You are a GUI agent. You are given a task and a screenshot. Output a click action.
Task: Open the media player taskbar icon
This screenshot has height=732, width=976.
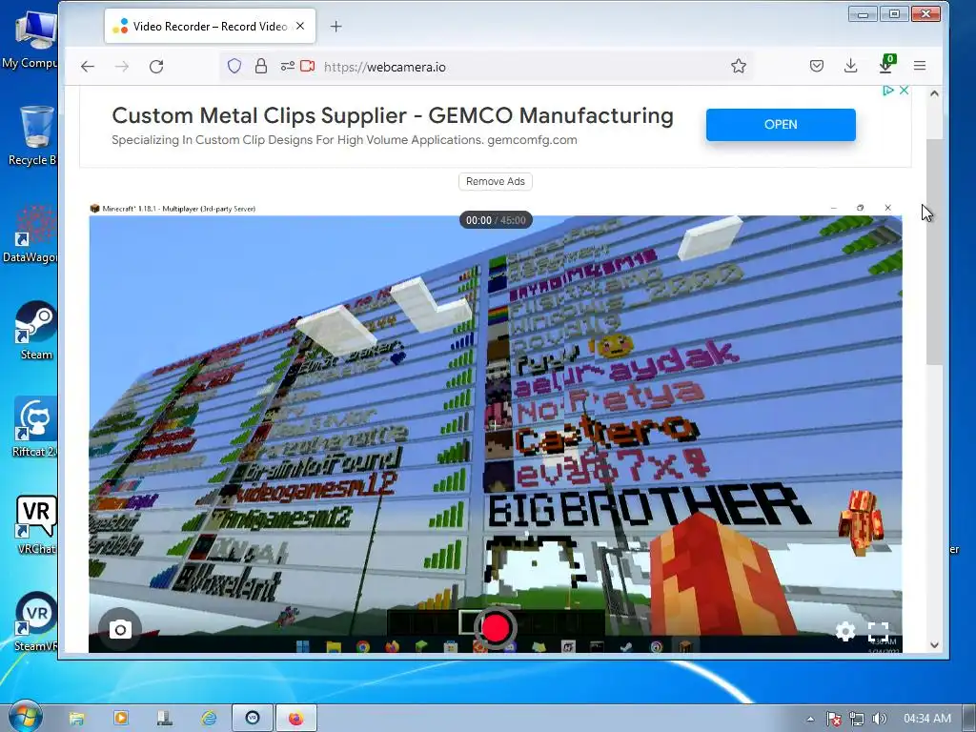[121, 719]
